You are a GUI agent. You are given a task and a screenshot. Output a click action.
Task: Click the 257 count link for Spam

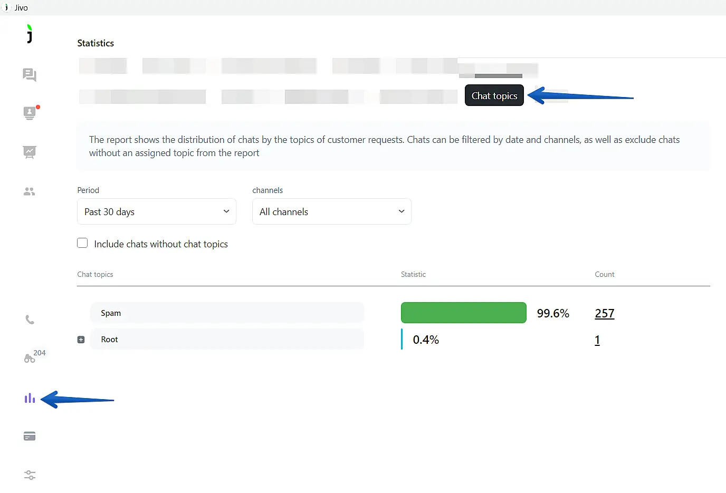pos(604,313)
